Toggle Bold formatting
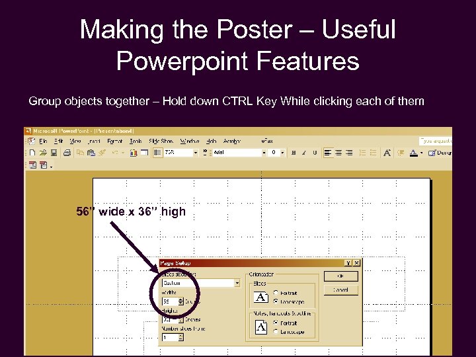This screenshot has width=476, height=357. coord(294,153)
